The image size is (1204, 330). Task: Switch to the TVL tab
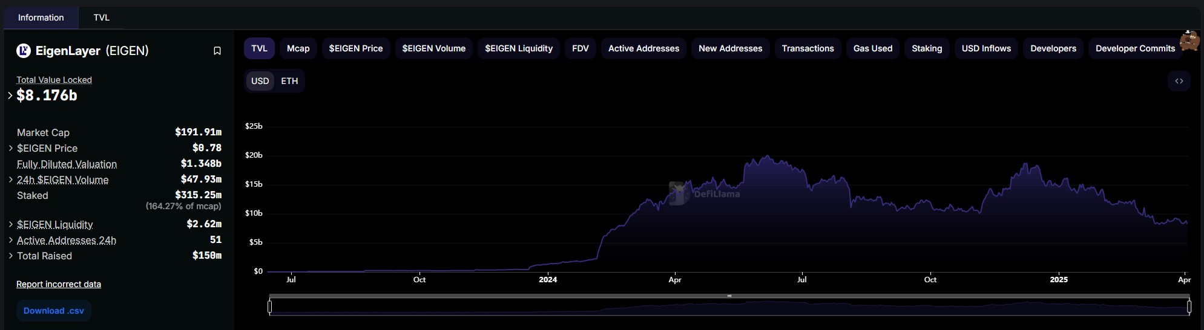(x=102, y=18)
